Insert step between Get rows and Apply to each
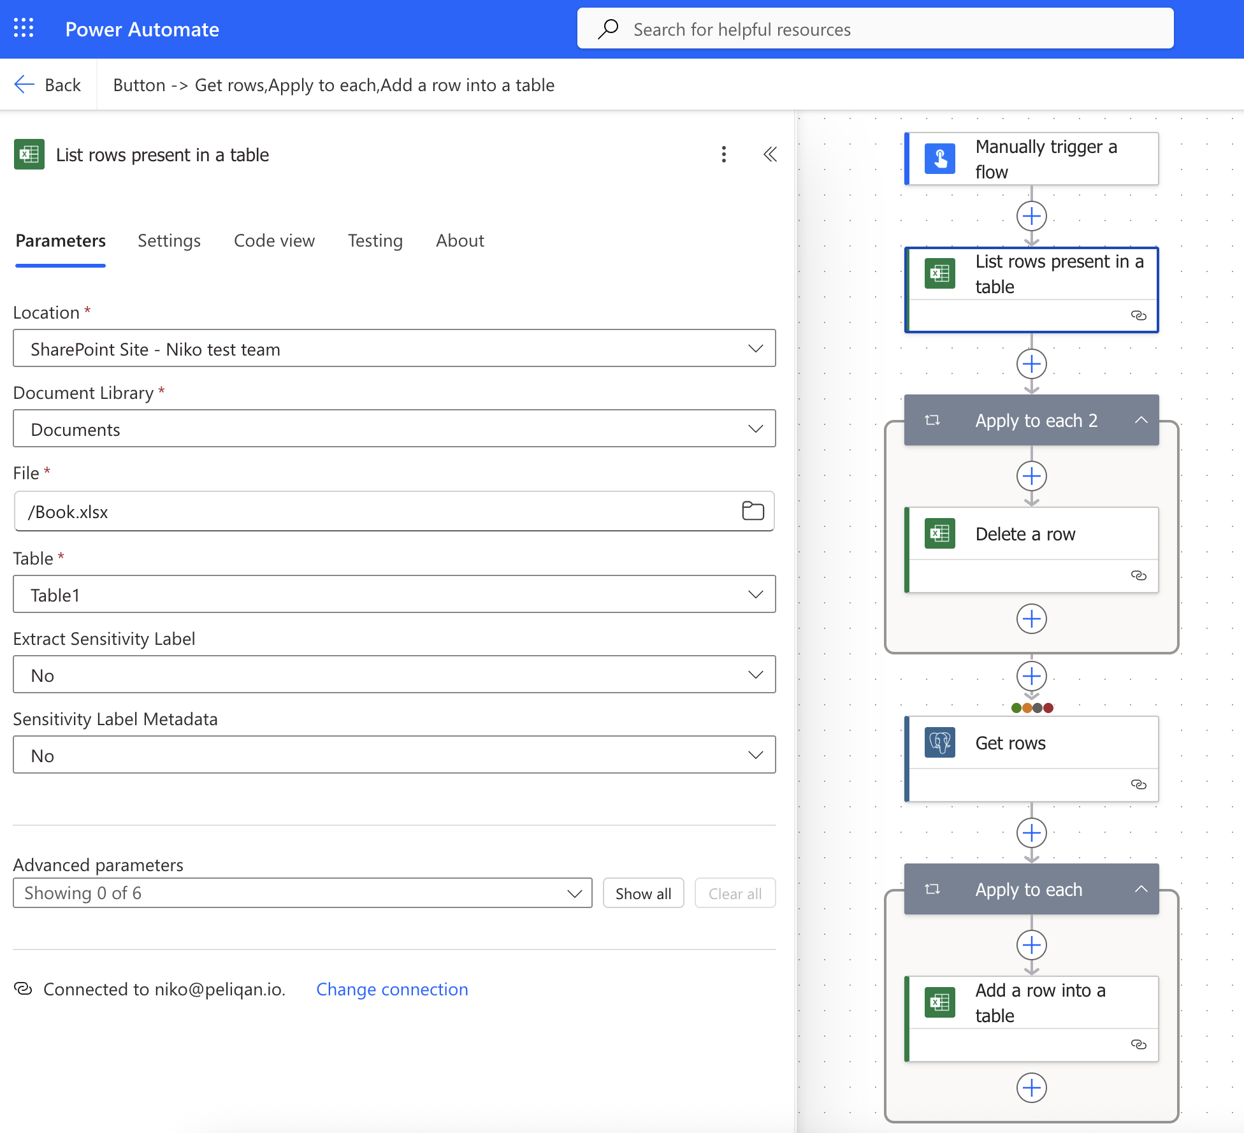The width and height of the screenshot is (1244, 1133). [x=1032, y=833]
